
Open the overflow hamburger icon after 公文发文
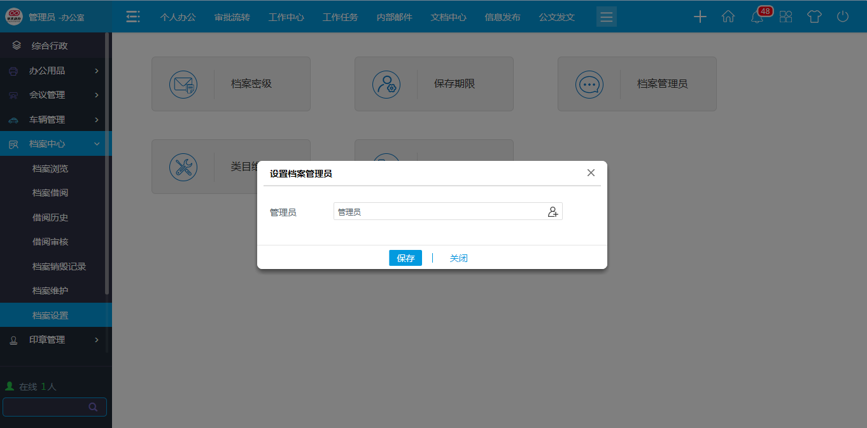click(606, 17)
